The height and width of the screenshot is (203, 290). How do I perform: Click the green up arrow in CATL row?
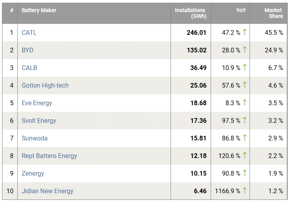(x=244, y=32)
